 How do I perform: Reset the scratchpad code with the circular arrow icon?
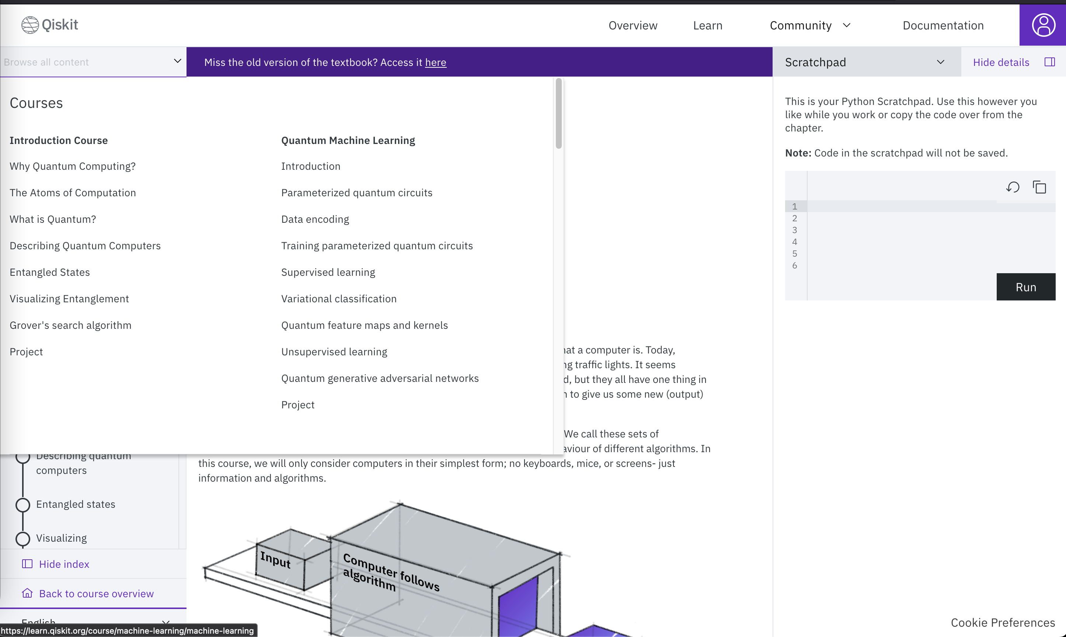point(1013,187)
